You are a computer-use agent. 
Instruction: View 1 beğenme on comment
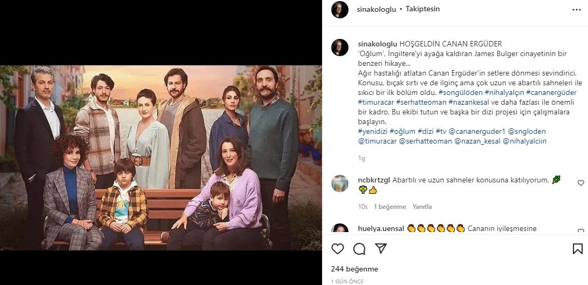click(x=390, y=207)
